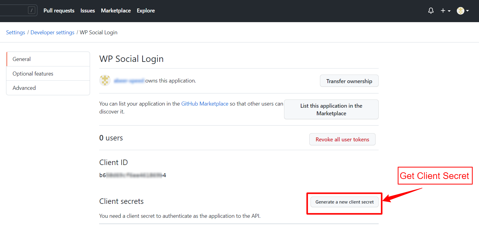Click the Settings breadcrumb link
This screenshot has height=236, width=479.
point(16,32)
